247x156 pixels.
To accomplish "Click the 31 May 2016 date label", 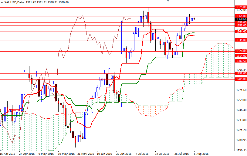I will pos(86,154).
